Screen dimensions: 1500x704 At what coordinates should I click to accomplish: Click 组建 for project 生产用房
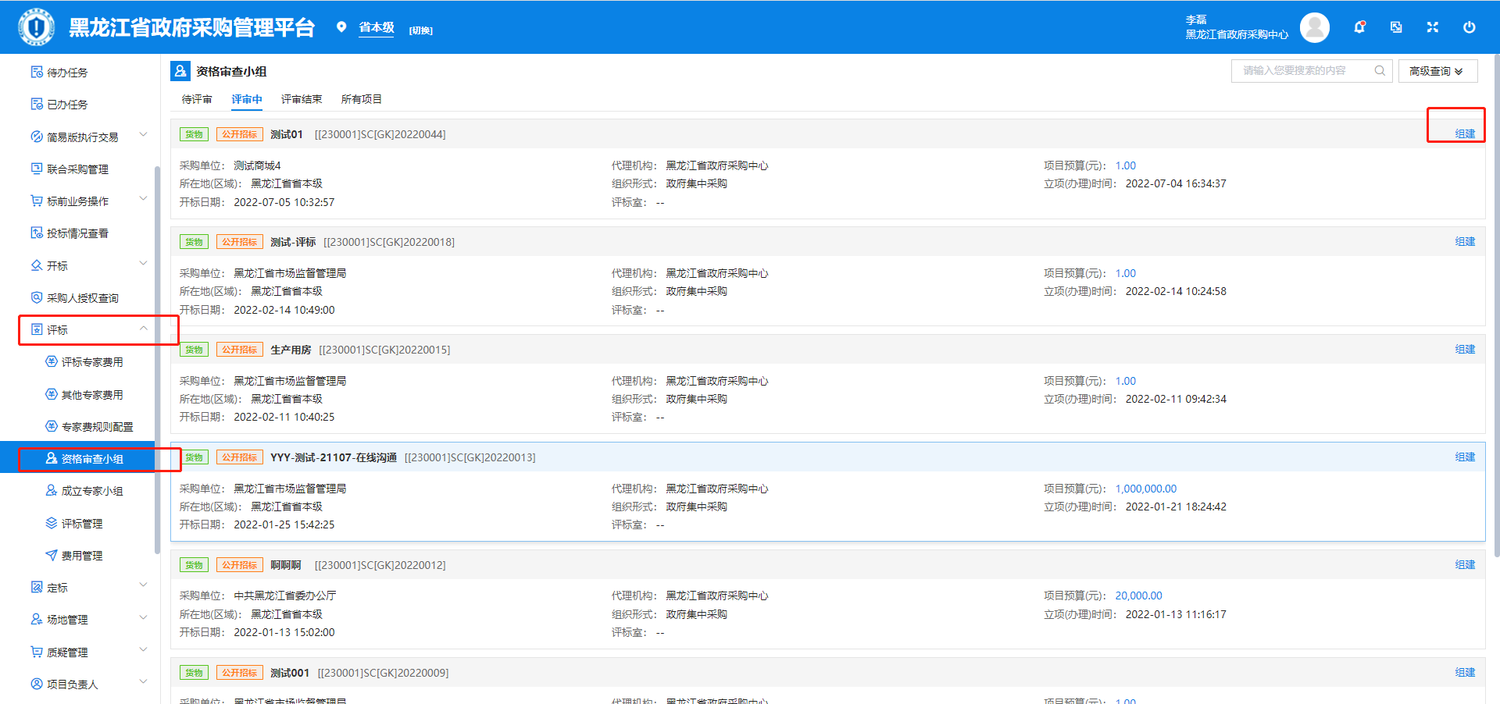tap(1465, 350)
